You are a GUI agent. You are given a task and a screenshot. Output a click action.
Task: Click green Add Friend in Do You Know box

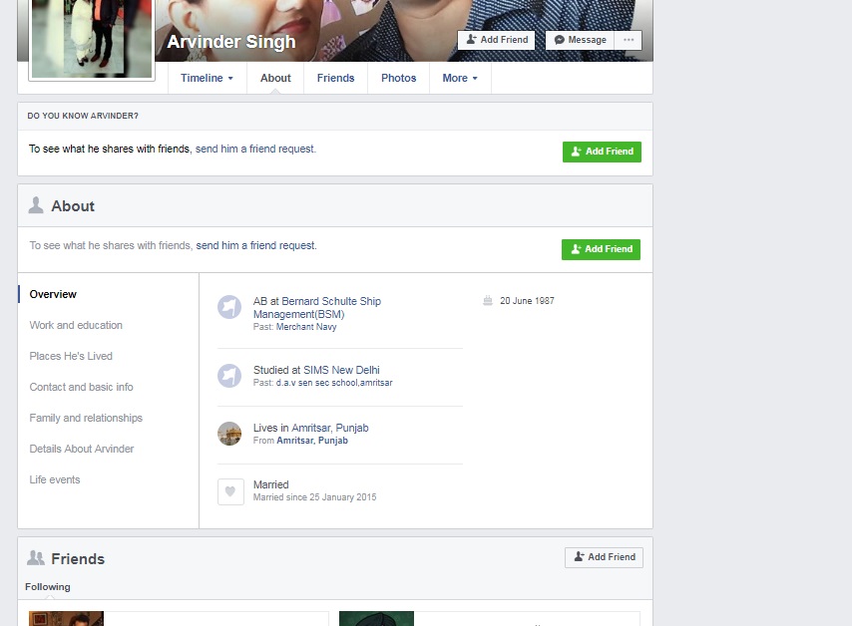[602, 152]
